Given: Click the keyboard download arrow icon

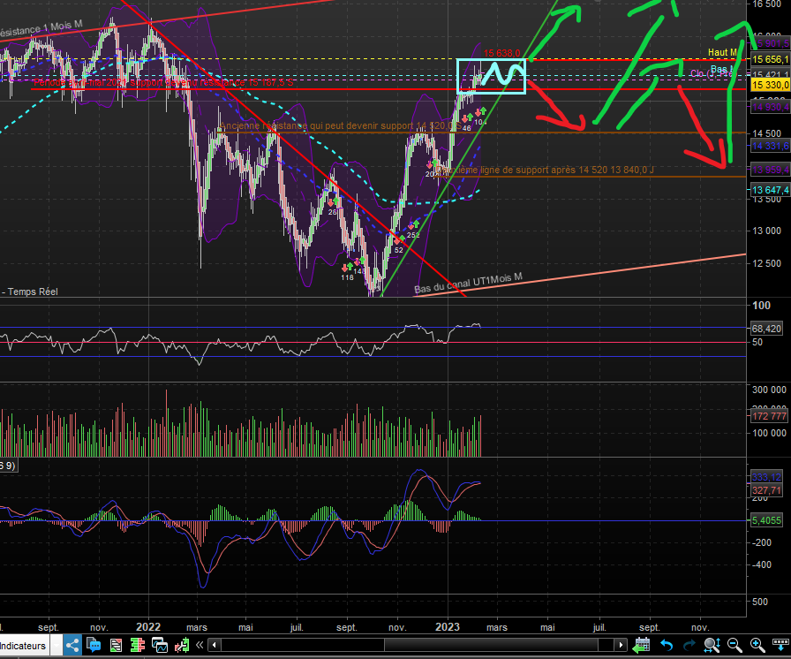Looking at the screenshot, I should pos(780,645).
